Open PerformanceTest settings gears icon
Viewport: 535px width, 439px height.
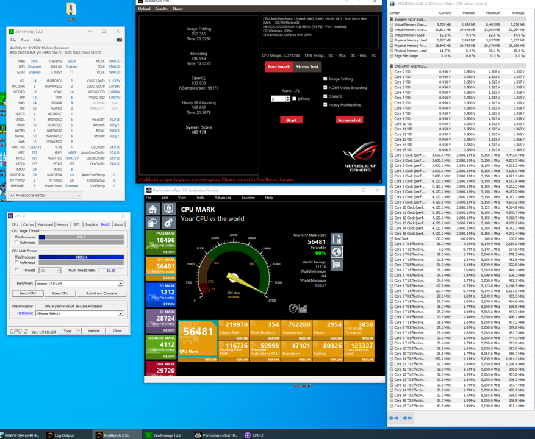point(168,223)
